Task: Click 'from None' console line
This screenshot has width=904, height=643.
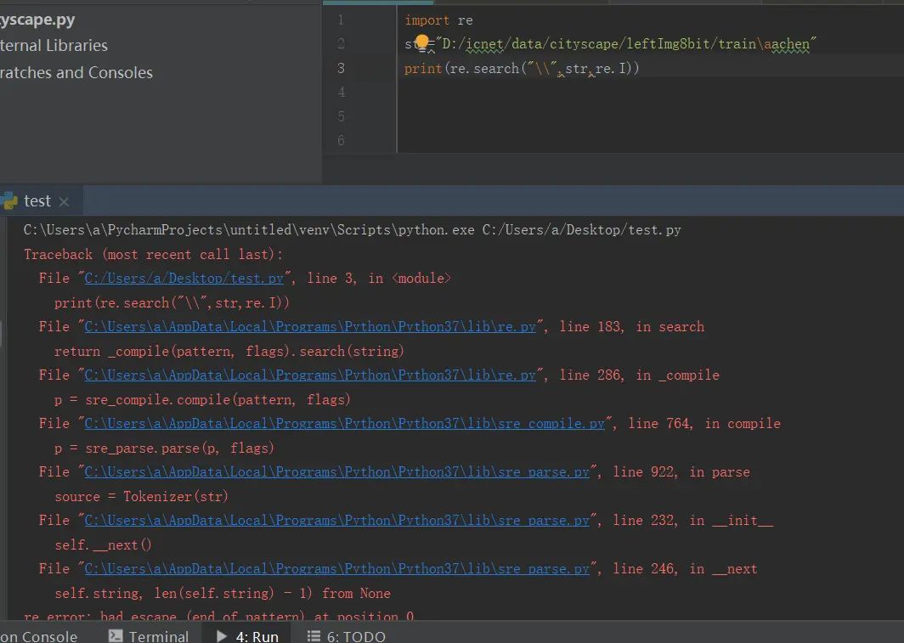Action: [223, 593]
